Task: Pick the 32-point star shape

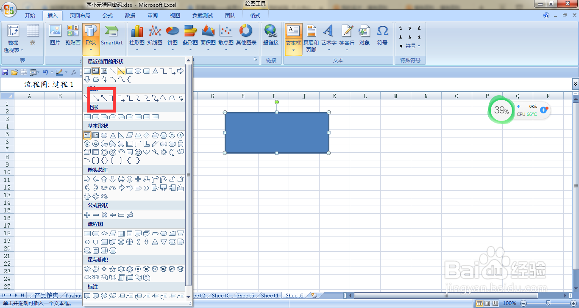Action: coord(181,269)
